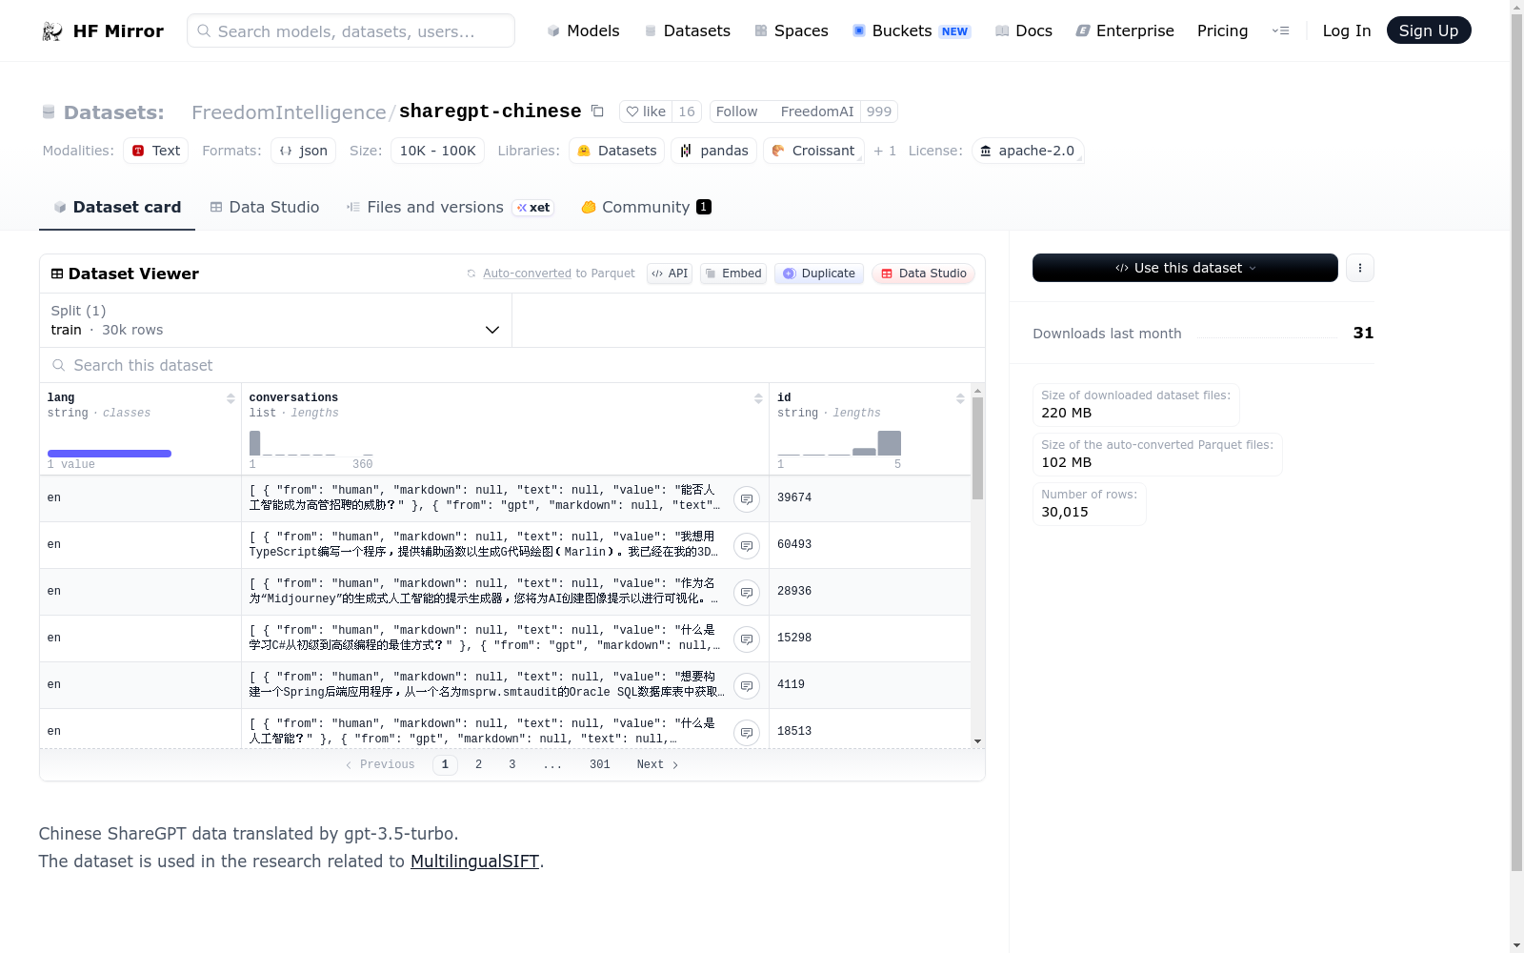The image size is (1524, 953).
Task: Go to Models in the navigation
Action: click(x=583, y=30)
